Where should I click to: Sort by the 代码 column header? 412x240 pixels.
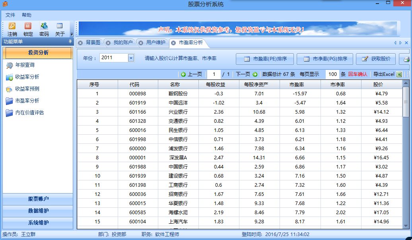click(138, 85)
